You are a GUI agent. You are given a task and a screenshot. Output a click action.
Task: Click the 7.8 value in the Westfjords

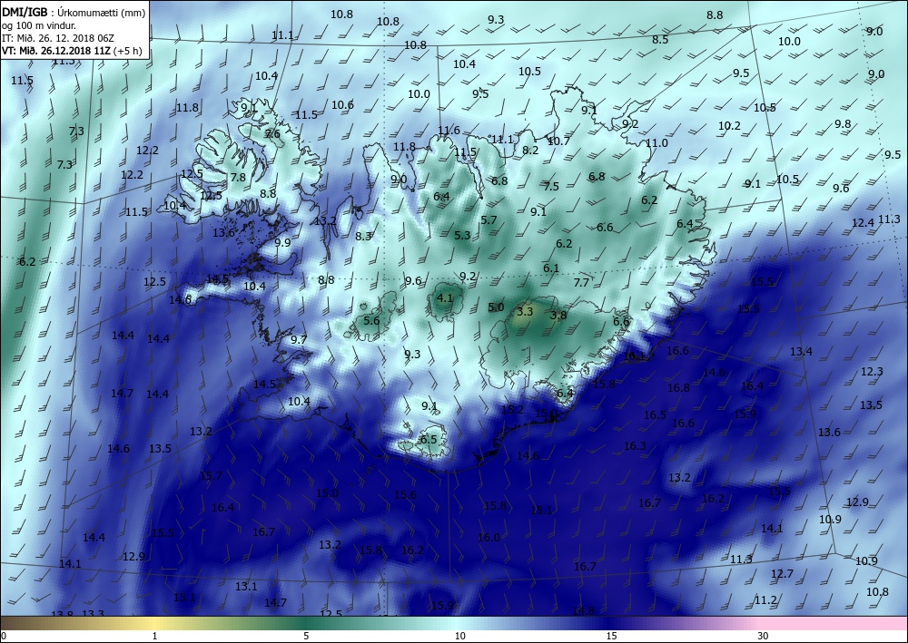238,178
